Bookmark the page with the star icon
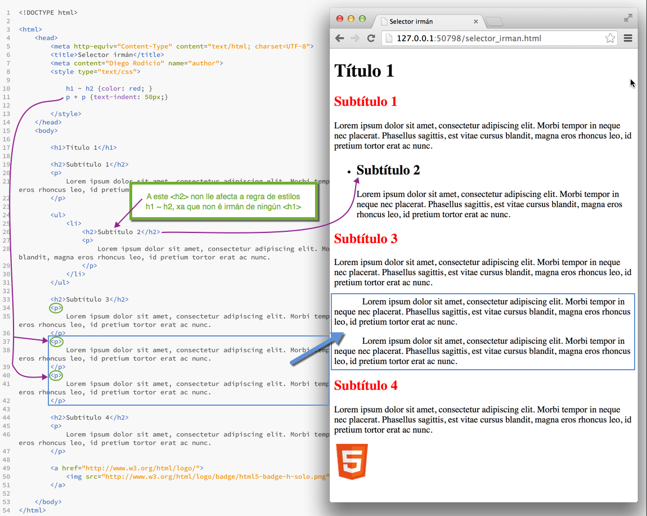Image resolution: width=647 pixels, height=516 pixels. [610, 38]
